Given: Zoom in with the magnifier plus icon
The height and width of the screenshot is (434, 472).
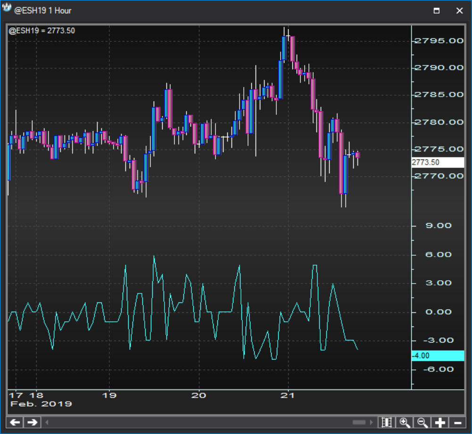Looking at the screenshot, I should (x=405, y=422).
